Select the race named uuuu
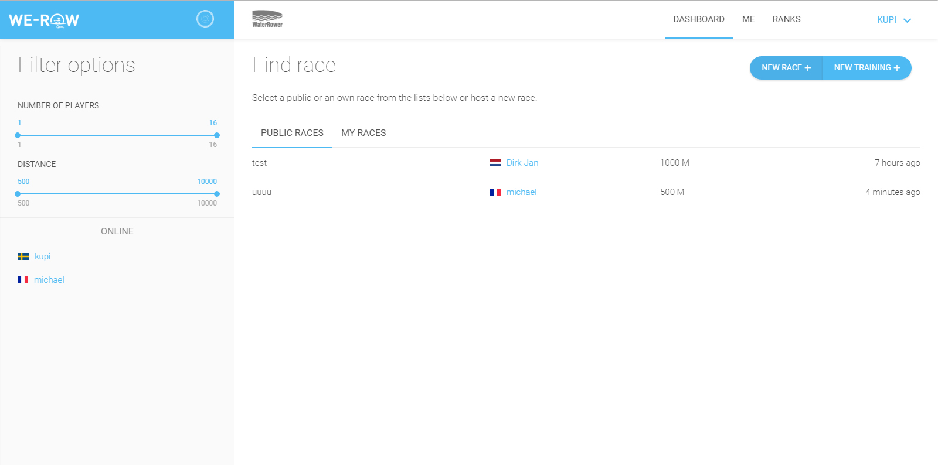The width and height of the screenshot is (938, 465). click(261, 192)
